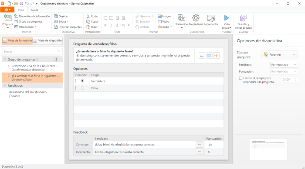Switch to Vista de diapositiva
The height and width of the screenshot is (169, 305).
[x=47, y=41]
